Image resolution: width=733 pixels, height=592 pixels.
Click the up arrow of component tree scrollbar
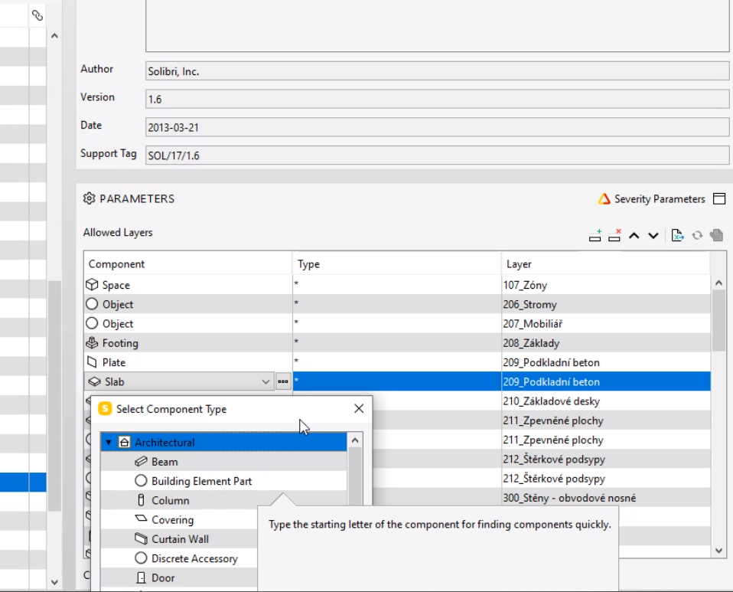pyautogui.click(x=355, y=440)
